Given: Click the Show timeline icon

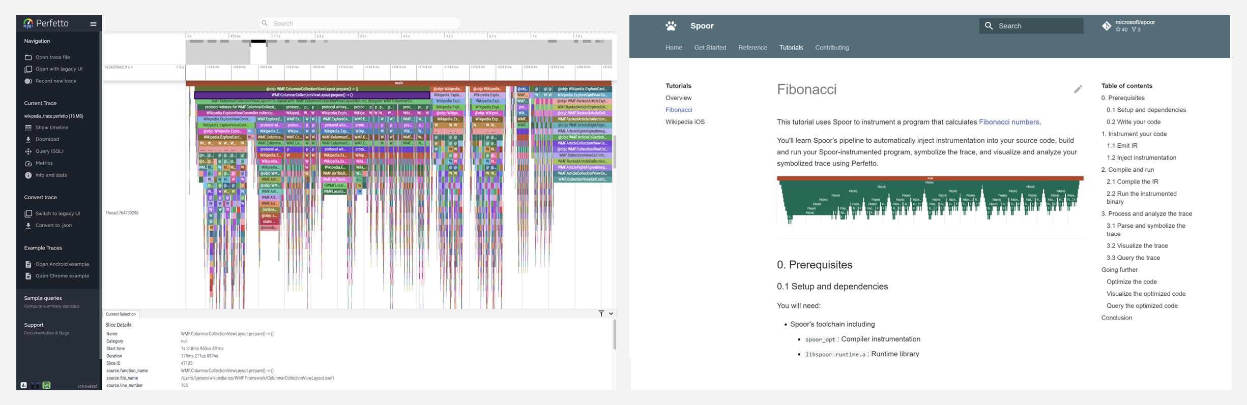Looking at the screenshot, I should [28, 128].
